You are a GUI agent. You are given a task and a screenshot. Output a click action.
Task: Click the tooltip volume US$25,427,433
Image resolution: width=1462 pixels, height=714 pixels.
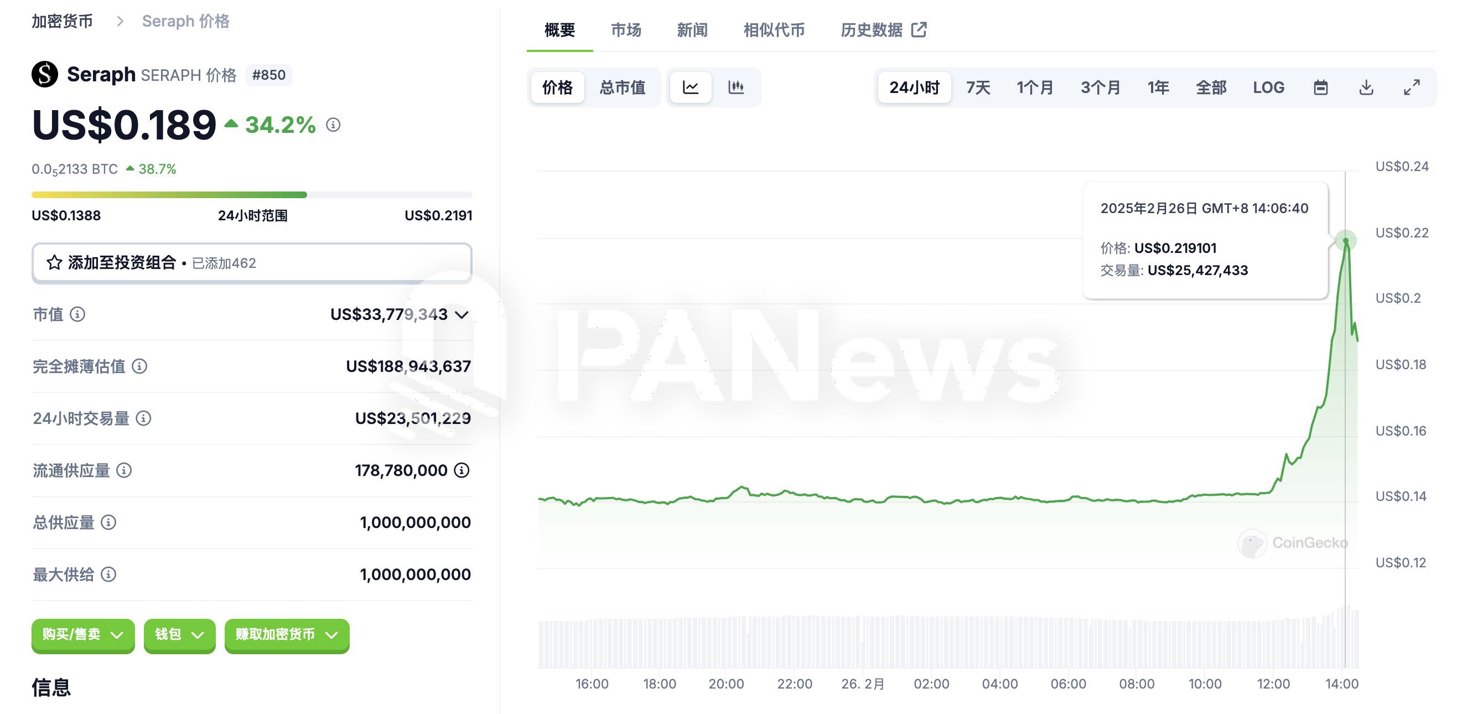pyautogui.click(x=1197, y=270)
